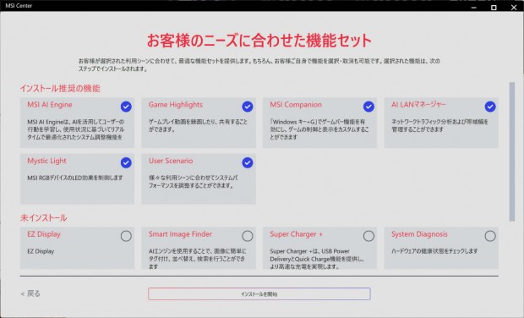Click the インストール推奨の機能 section heading
The height and width of the screenshot is (318, 524).
(60, 88)
